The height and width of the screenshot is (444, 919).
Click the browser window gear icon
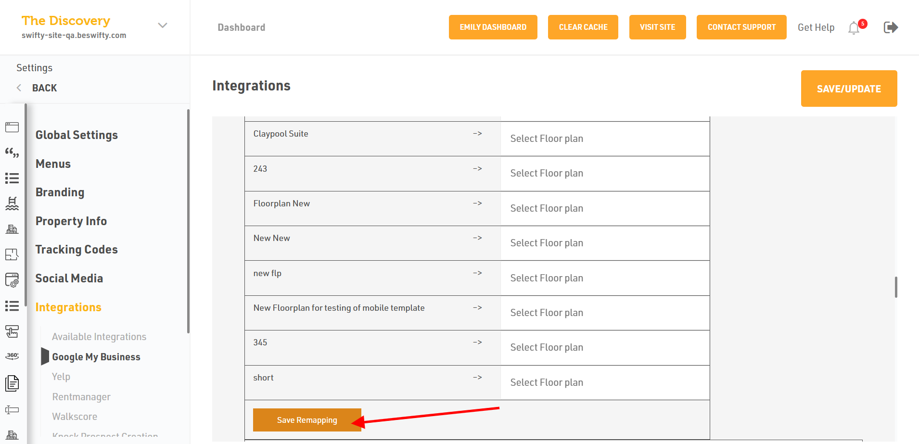coord(12,280)
